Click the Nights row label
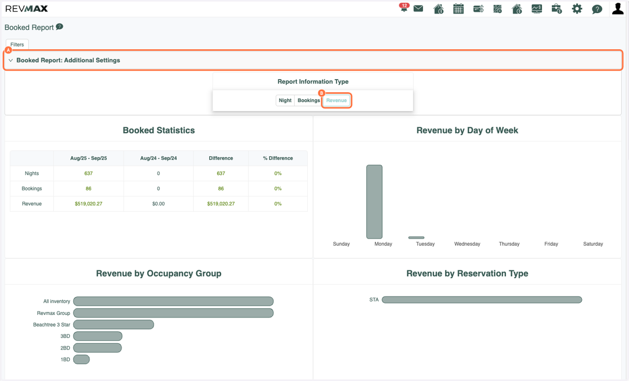629x381 pixels. click(32, 173)
